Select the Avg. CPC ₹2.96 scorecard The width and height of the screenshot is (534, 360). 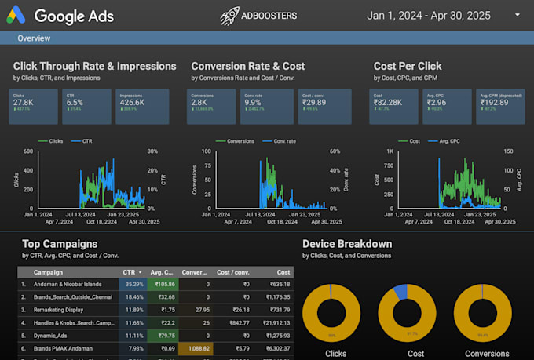click(447, 107)
